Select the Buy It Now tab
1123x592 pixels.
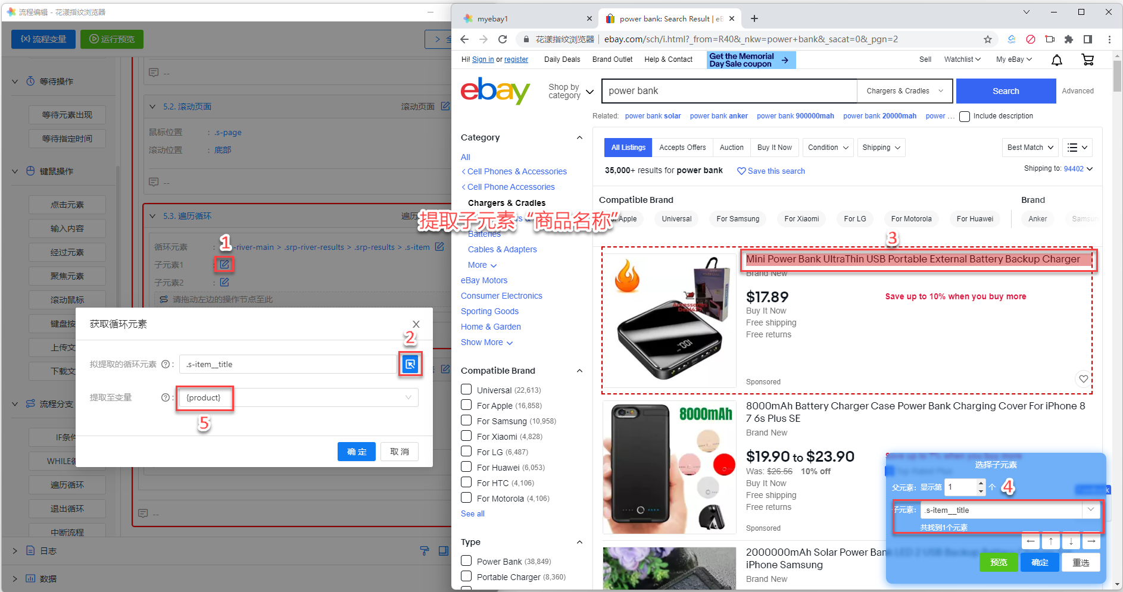coord(775,148)
